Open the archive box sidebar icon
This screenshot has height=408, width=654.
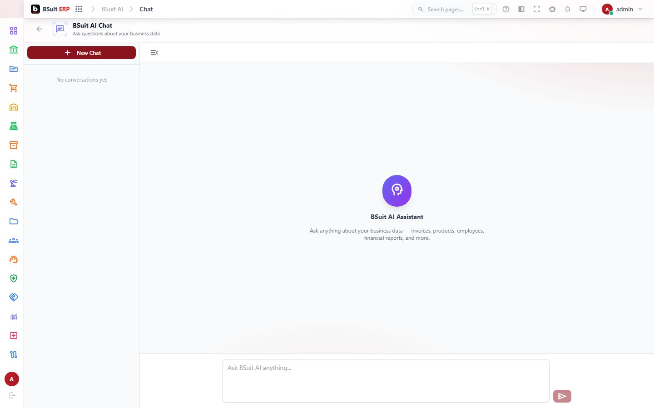click(x=14, y=145)
